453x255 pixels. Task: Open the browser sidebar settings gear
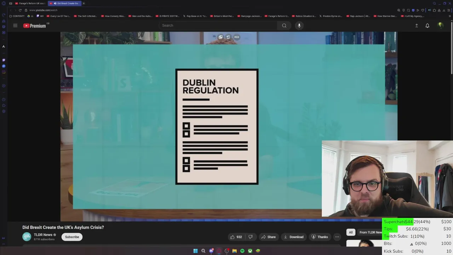[x=4, y=111]
